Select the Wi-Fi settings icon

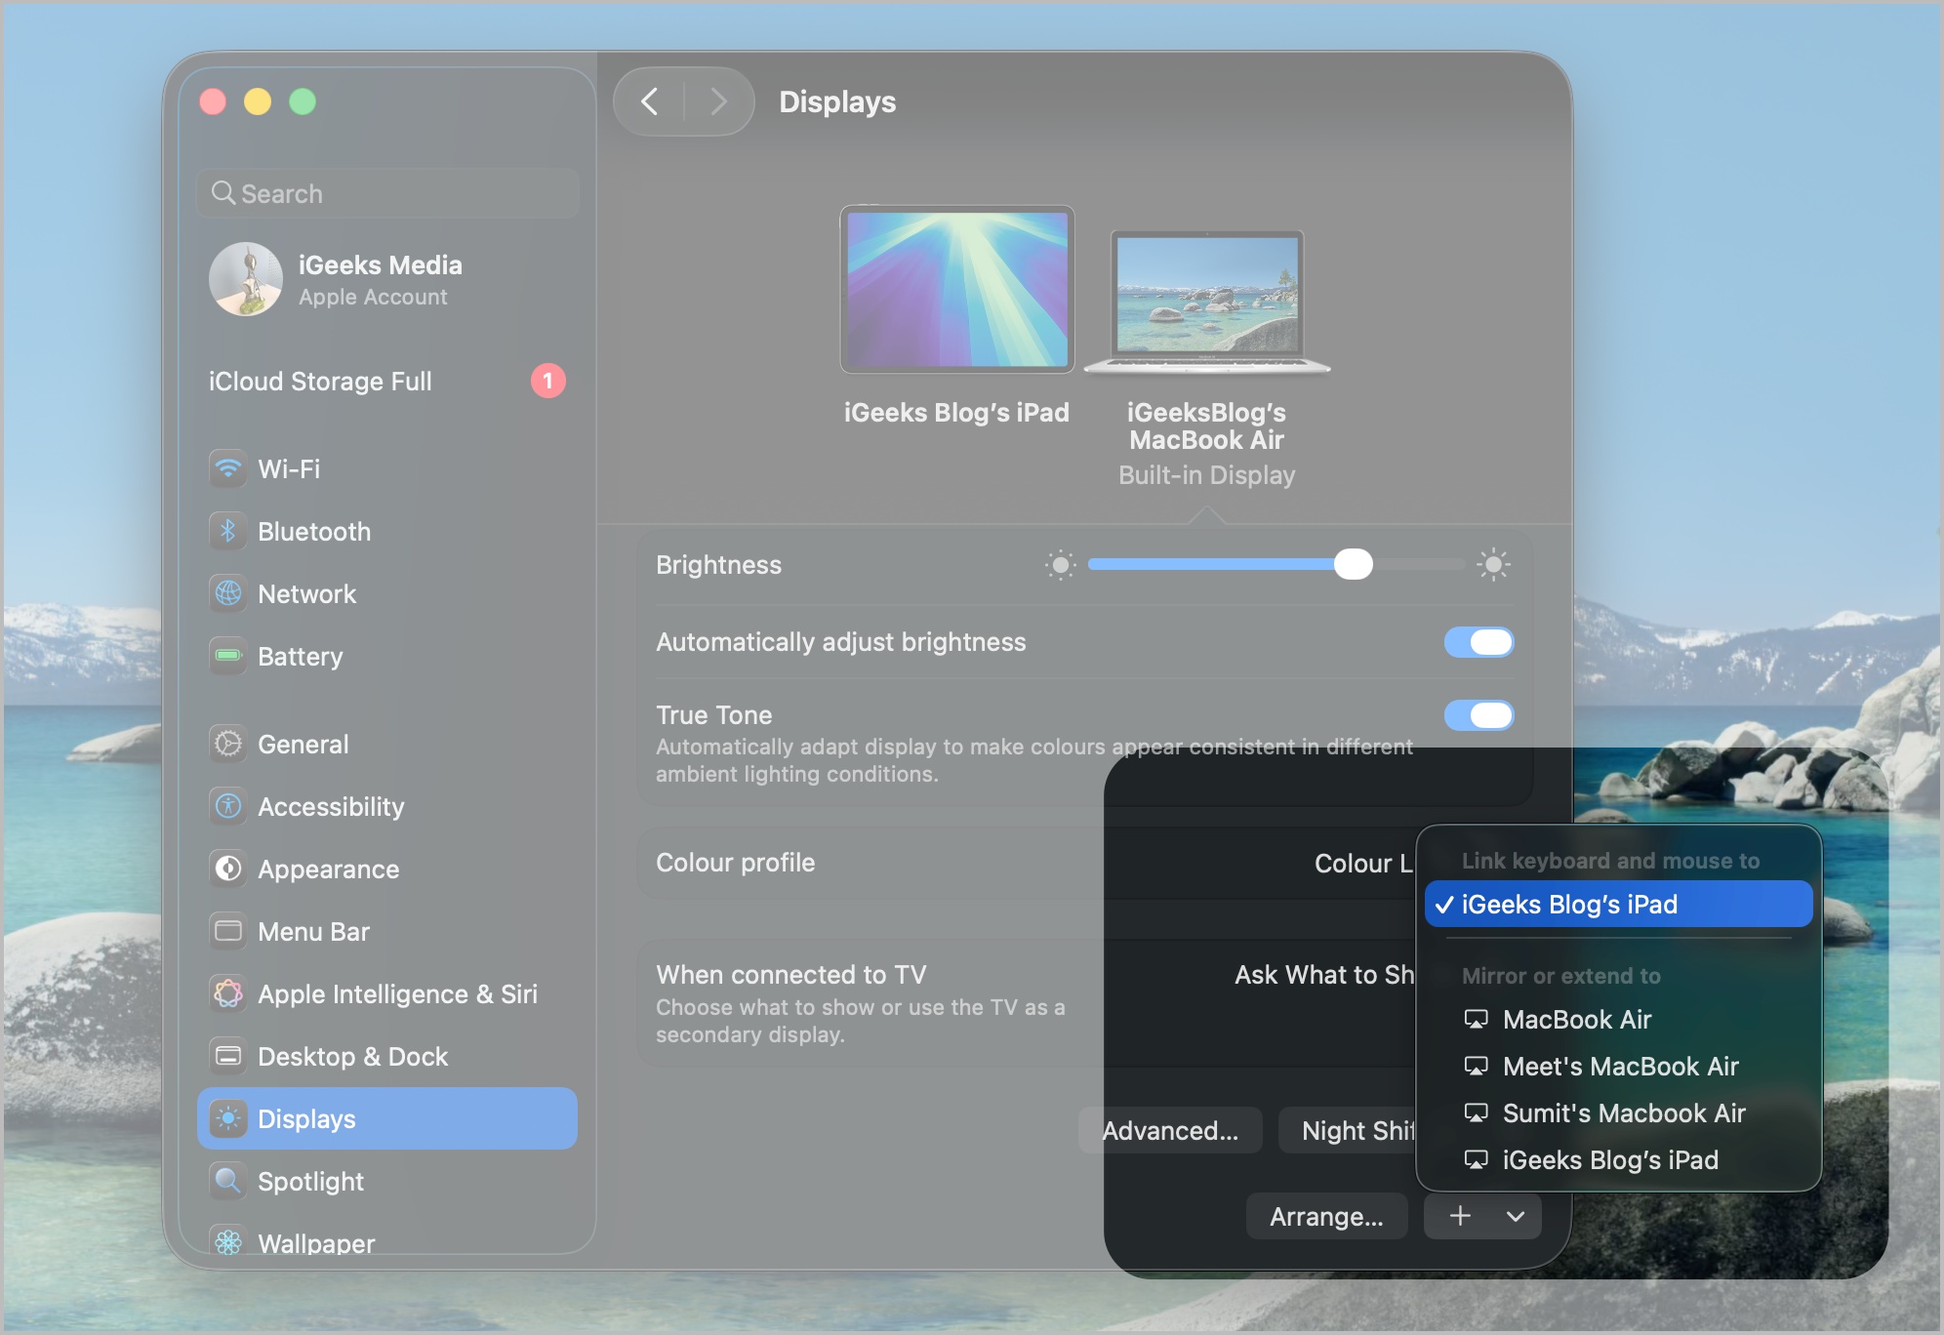click(227, 469)
